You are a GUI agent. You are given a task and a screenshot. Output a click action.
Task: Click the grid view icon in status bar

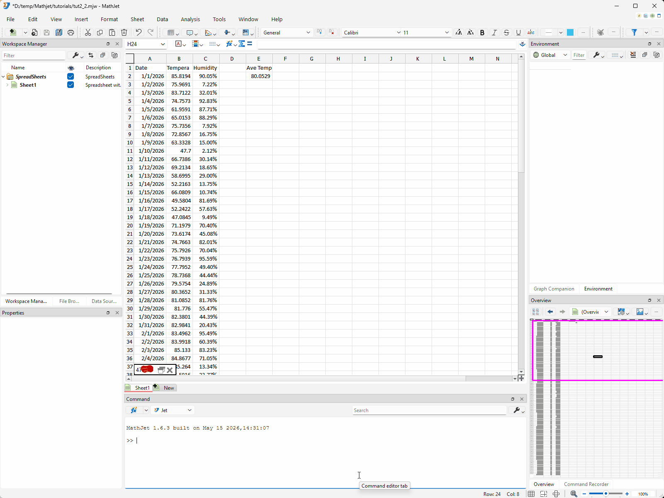531,494
